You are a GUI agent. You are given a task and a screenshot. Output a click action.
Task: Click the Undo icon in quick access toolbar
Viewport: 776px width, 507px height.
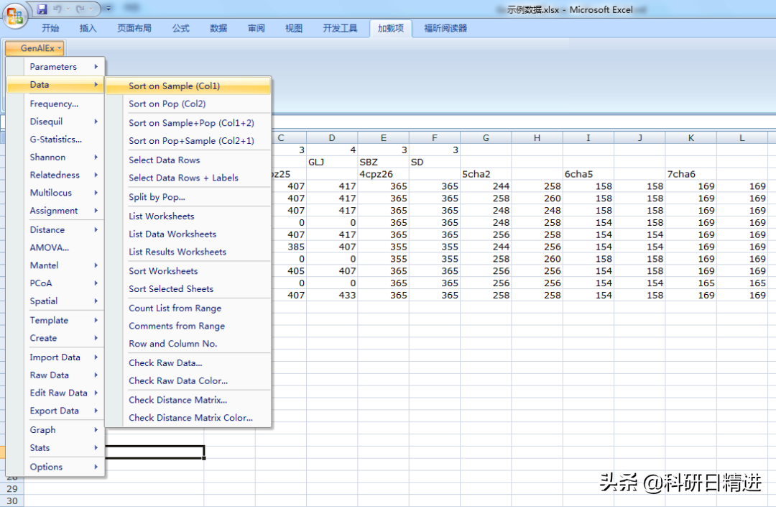click(x=57, y=9)
